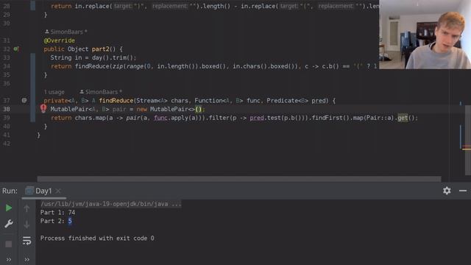Rerun Day1 with the green play icon

(9, 208)
